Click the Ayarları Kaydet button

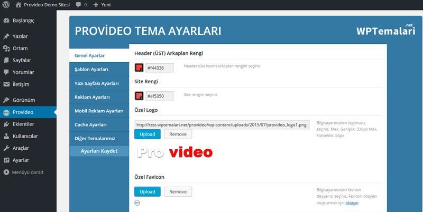coord(99,151)
